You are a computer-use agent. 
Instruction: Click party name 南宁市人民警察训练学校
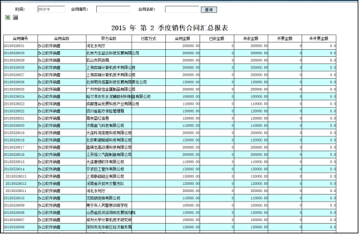(107, 206)
